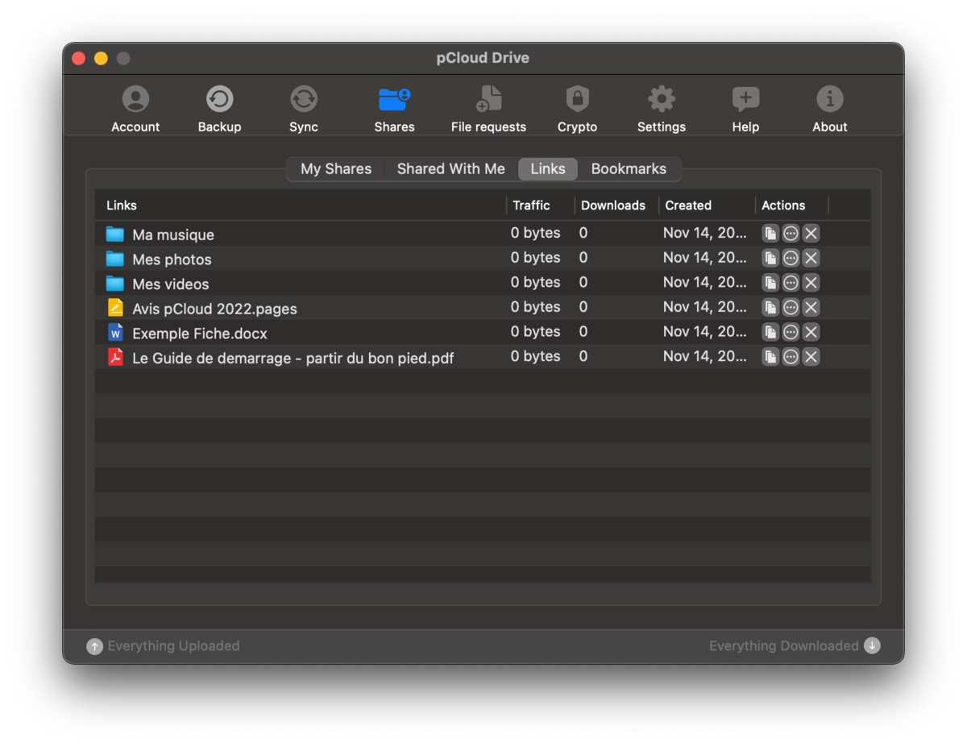967x747 pixels.
Task: Copy link for Mes photos
Action: [770, 258]
